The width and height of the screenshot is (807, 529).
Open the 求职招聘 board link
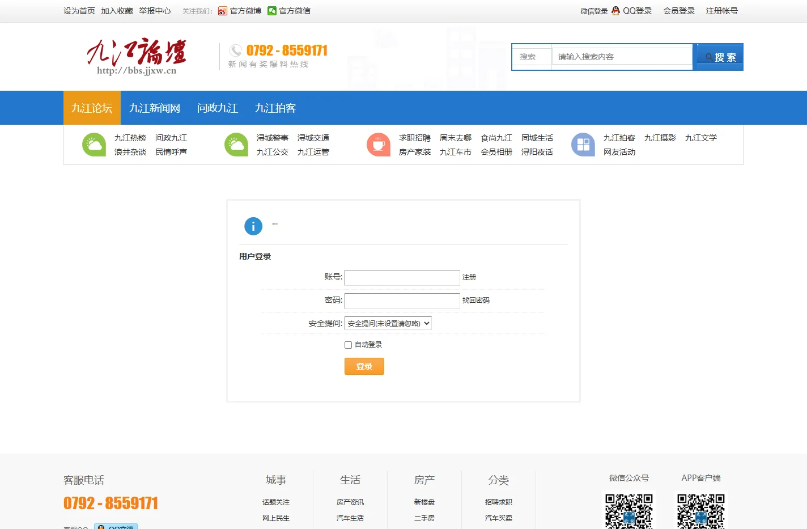point(415,138)
